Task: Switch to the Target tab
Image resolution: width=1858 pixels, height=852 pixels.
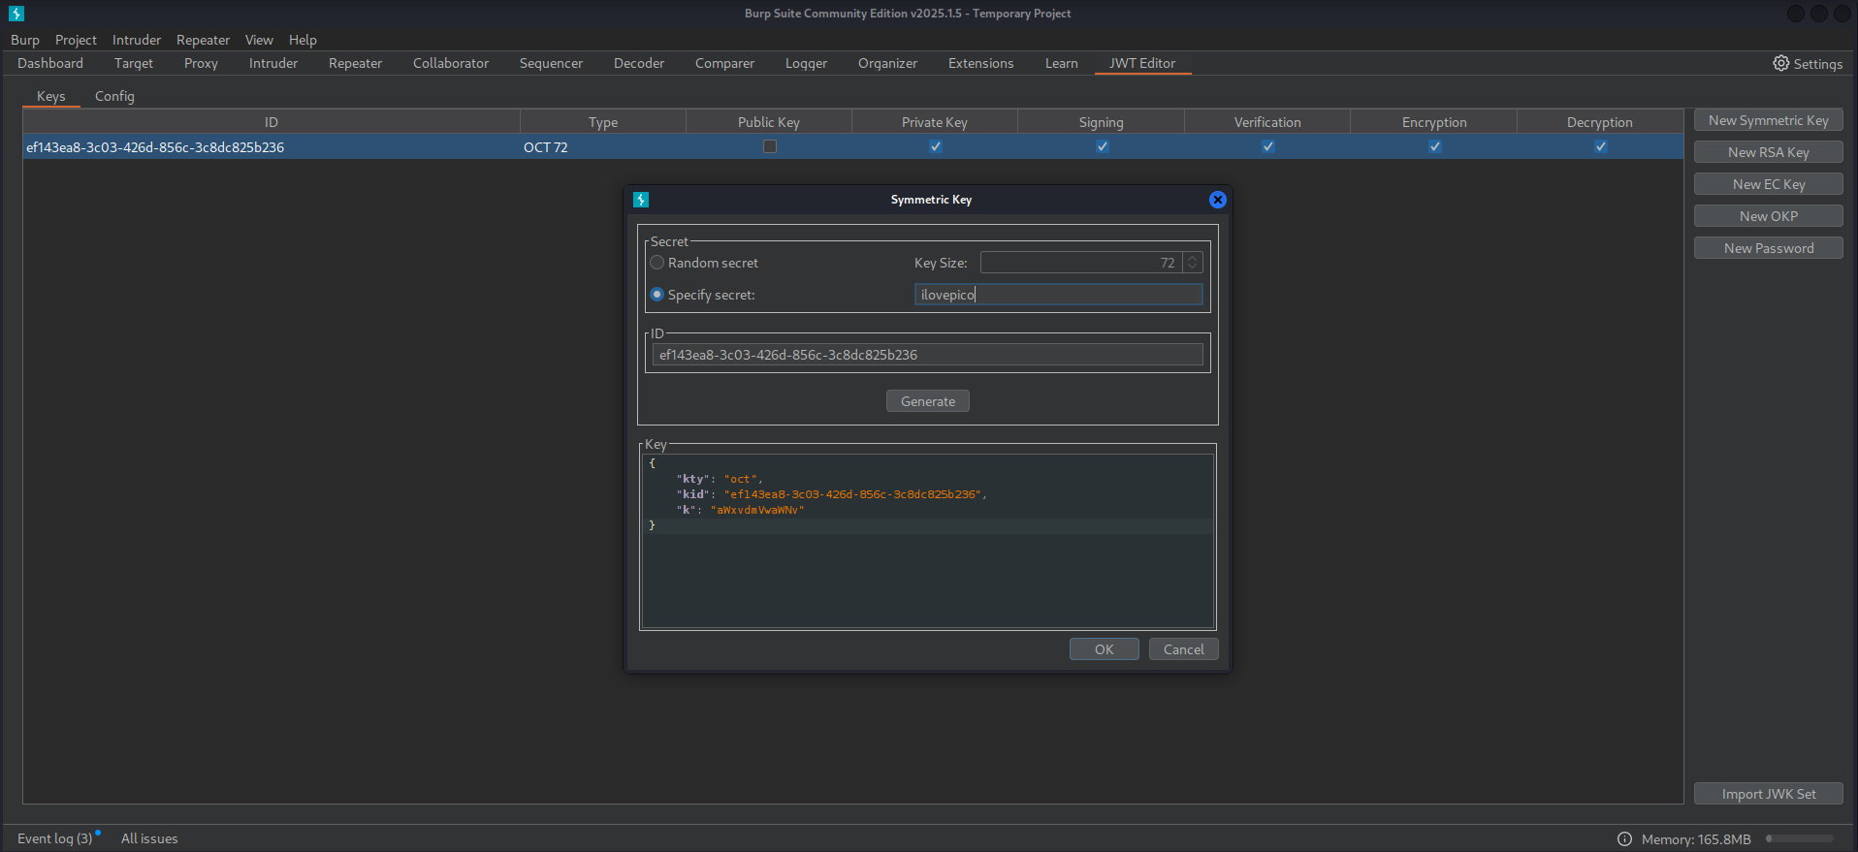Action: click(x=134, y=63)
